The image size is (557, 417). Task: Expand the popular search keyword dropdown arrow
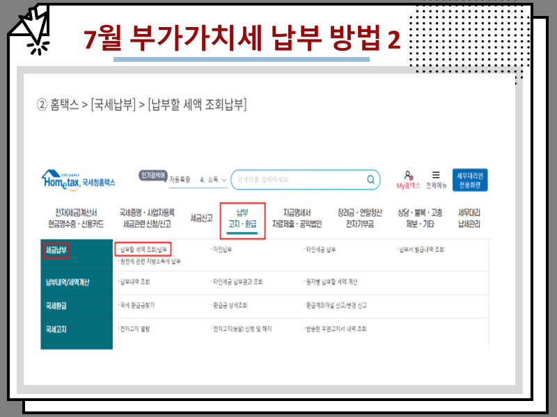[224, 180]
